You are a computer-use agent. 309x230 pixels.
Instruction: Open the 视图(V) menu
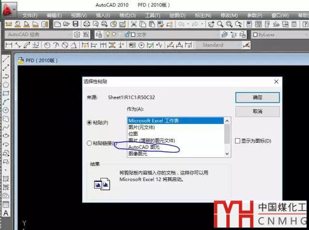[79, 15]
